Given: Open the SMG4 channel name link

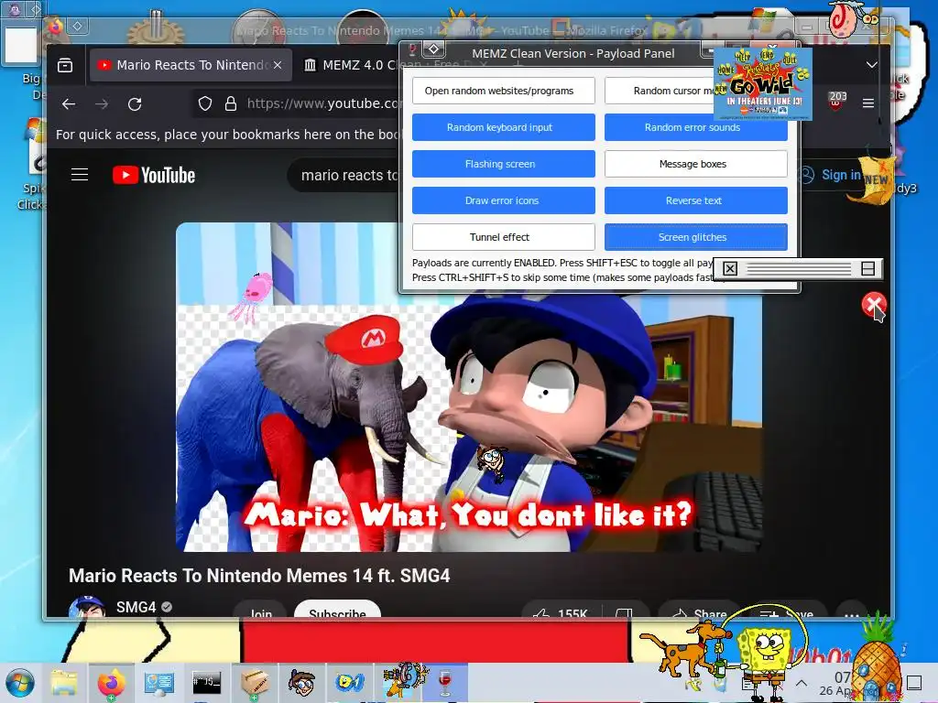Looking at the screenshot, I should pos(136,607).
